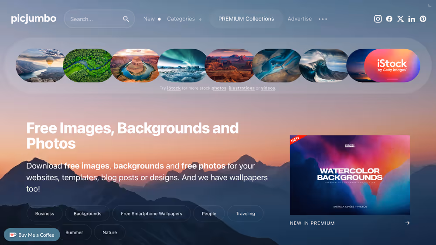Open the Pinterest social icon

pos(423,19)
